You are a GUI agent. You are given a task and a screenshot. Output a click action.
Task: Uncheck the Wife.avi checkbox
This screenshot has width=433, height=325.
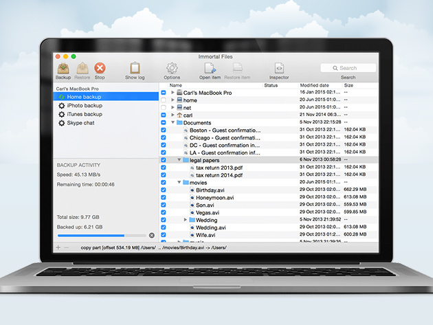[164, 235]
